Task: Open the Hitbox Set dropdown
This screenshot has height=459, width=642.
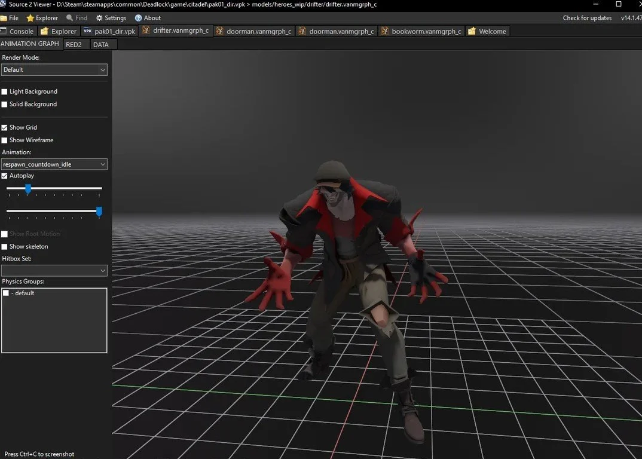Action: click(54, 270)
